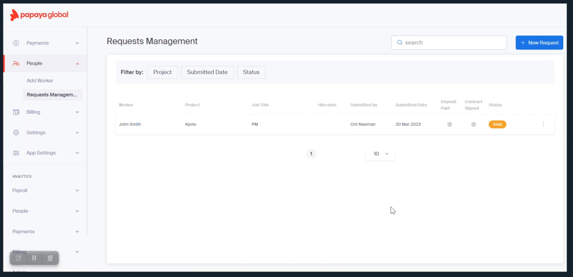Open the three-dot menu for John Smith
Image resolution: width=573 pixels, height=277 pixels.
543,124
